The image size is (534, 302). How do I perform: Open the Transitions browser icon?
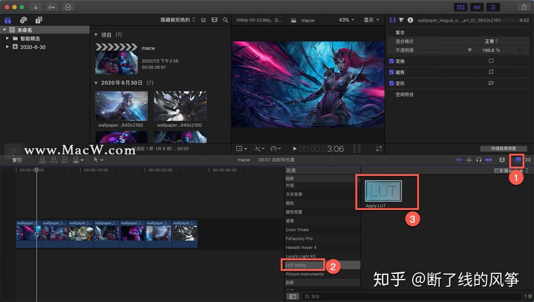[528, 160]
